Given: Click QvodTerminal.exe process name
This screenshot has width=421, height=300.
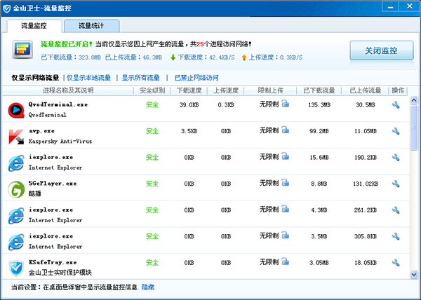Looking at the screenshot, I should (x=58, y=104).
